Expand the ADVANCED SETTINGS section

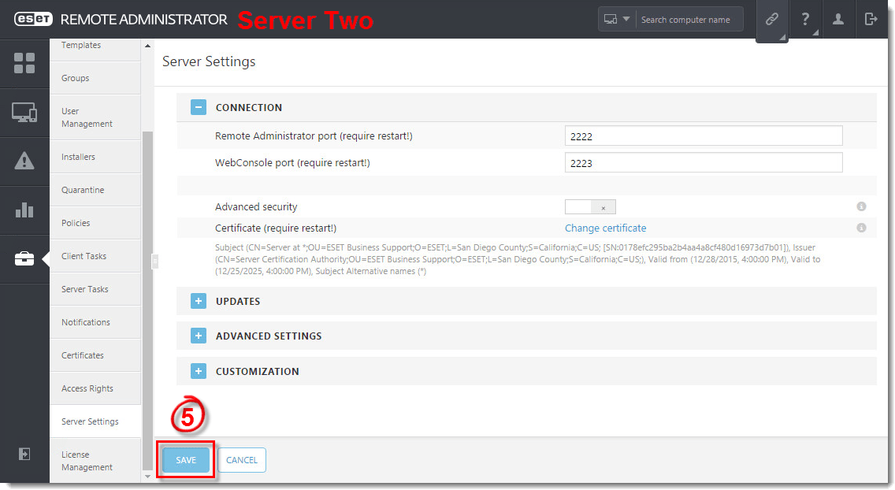[199, 336]
